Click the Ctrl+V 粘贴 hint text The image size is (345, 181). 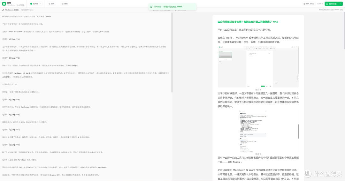coord(331,10)
